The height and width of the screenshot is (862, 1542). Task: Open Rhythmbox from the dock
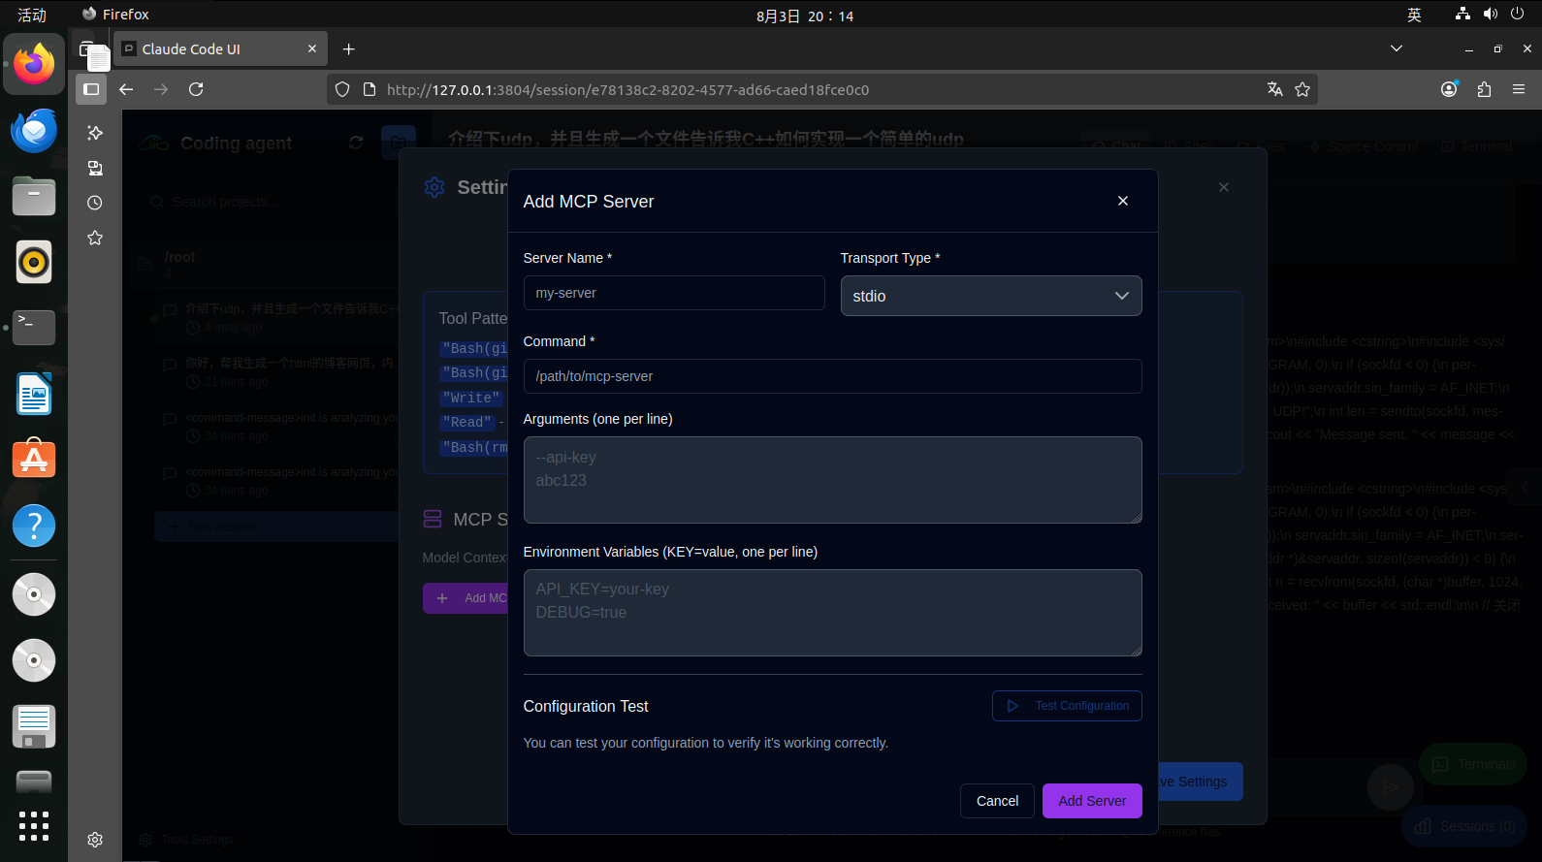[x=34, y=262]
